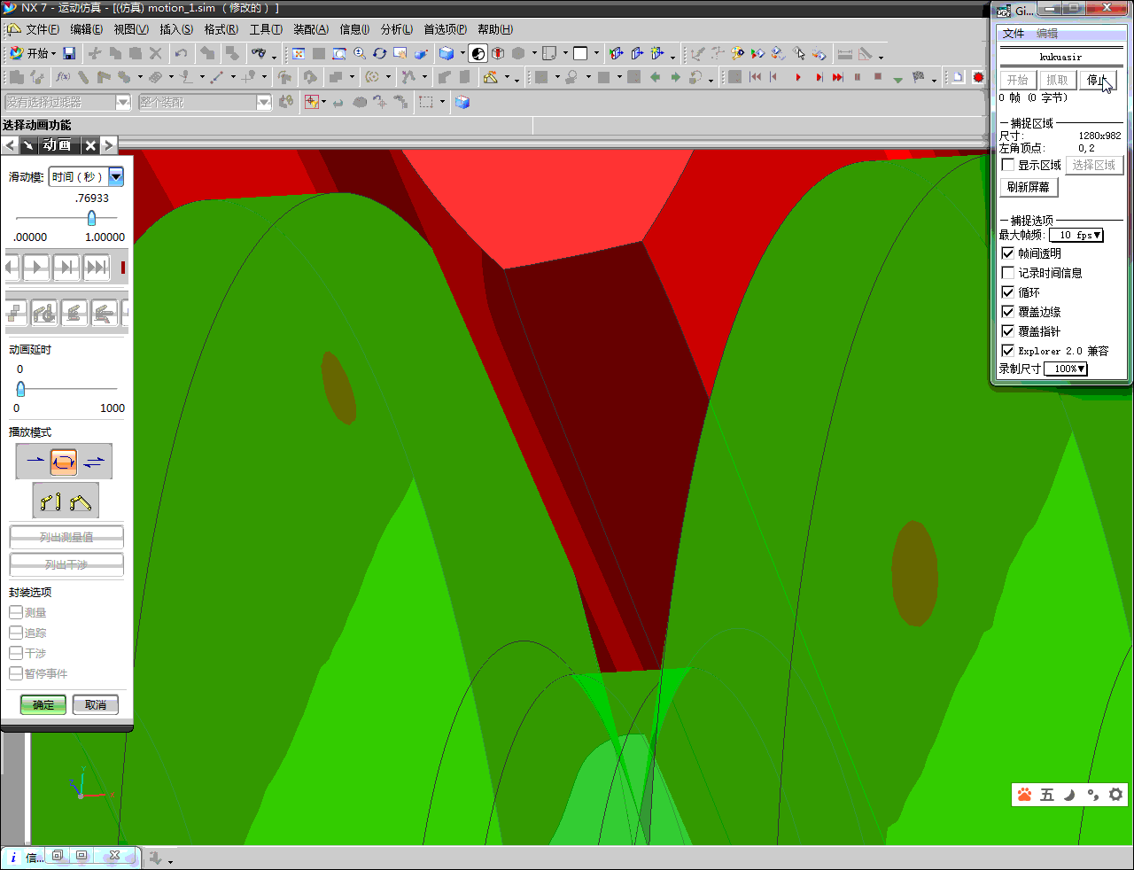Open the 分析(L) menu
Viewport: 1134px width, 870px height.
coord(397,29)
